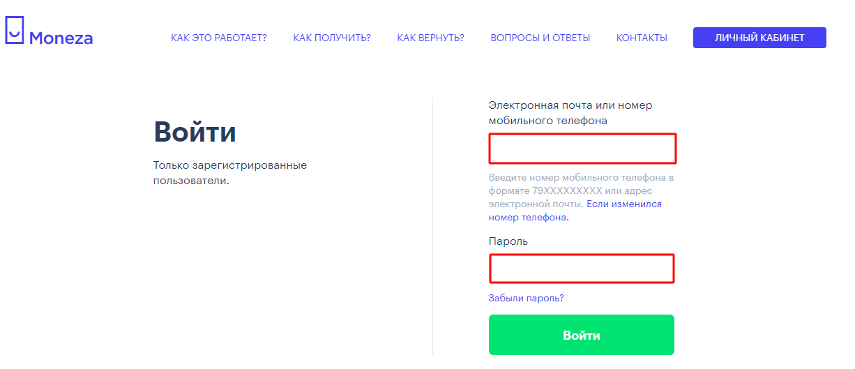The height and width of the screenshot is (369, 855).
Task: Click the Забыли пароль? link
Action: [527, 298]
